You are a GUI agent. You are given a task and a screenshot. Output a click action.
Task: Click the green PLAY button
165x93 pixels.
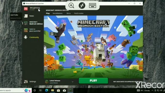pyautogui.click(x=93, y=81)
